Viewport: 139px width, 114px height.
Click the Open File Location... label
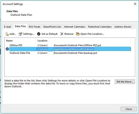pos(92,34)
